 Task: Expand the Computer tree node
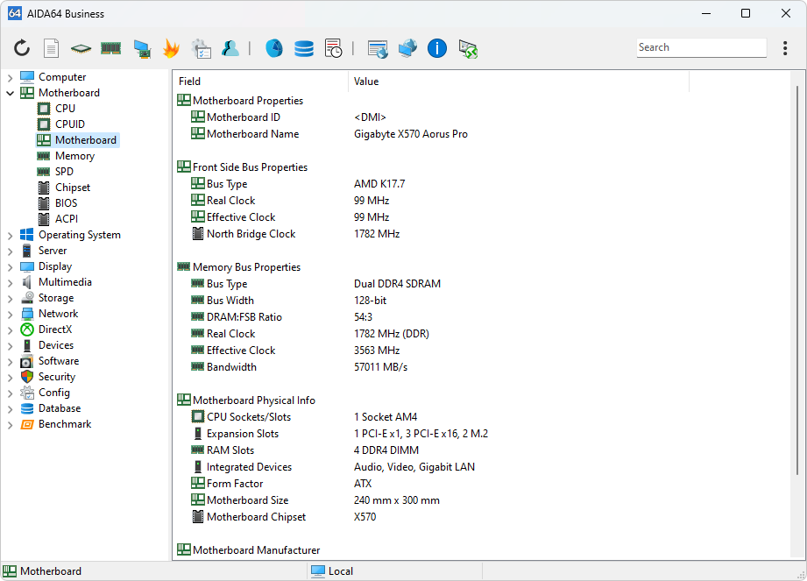coord(10,77)
